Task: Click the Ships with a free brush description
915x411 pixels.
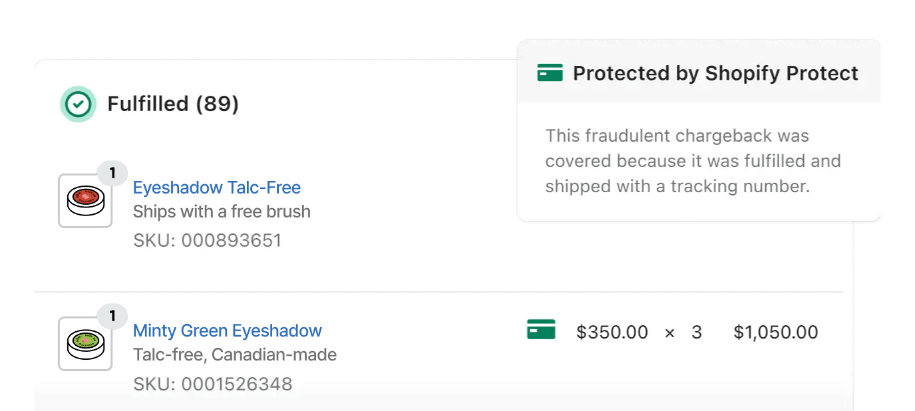Action: [222, 211]
